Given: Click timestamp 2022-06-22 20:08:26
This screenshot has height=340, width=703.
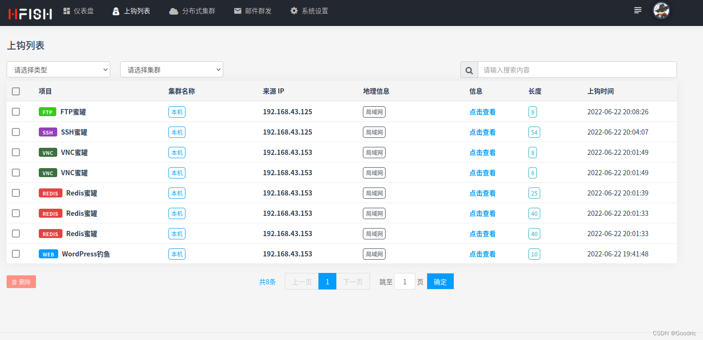Looking at the screenshot, I should click(x=618, y=112).
